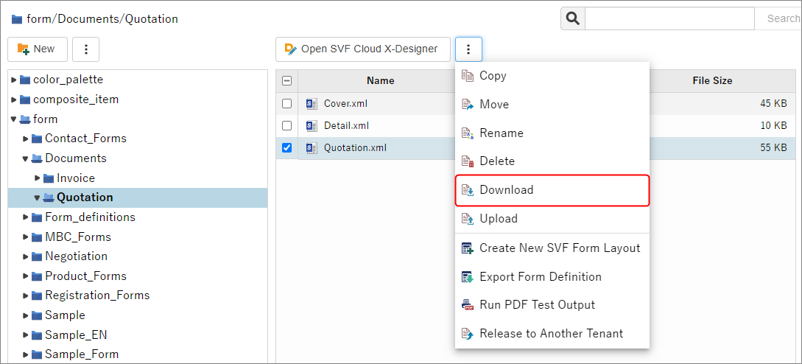Click the Cover.xml file icon
This screenshot has width=802, height=364.
pyautogui.click(x=312, y=104)
